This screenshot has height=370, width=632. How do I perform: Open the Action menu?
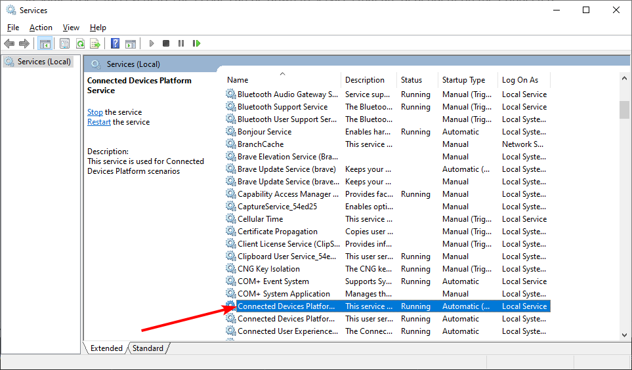point(41,28)
